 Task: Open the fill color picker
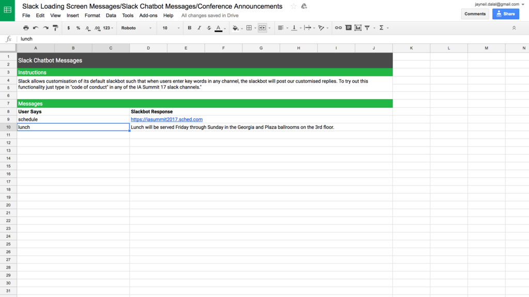[236, 28]
